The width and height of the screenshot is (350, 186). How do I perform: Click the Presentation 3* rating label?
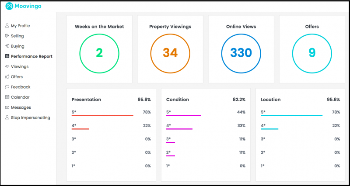point(74,139)
